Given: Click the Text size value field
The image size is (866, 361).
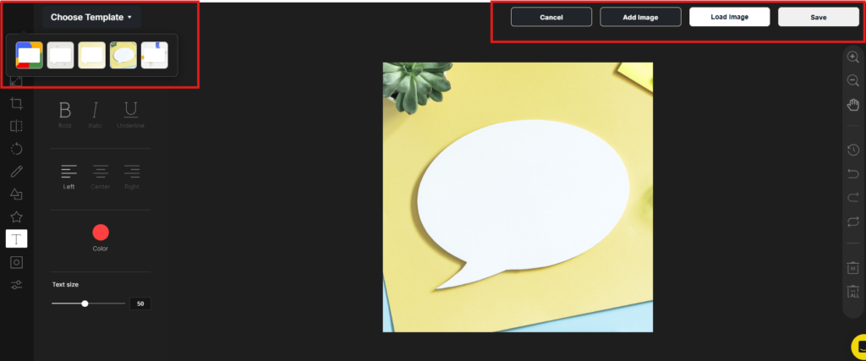Looking at the screenshot, I should [x=140, y=304].
